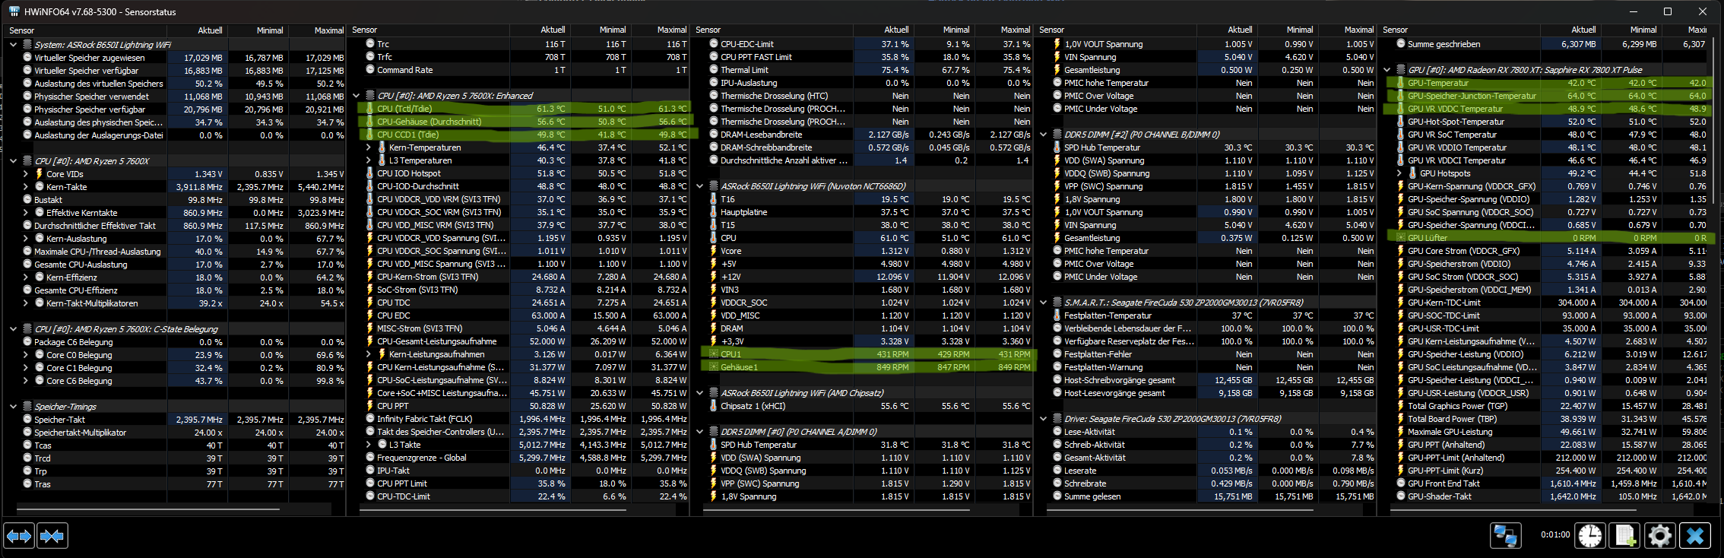
Task: Expand Effektive Kerntakte subtree
Action: pos(25,213)
